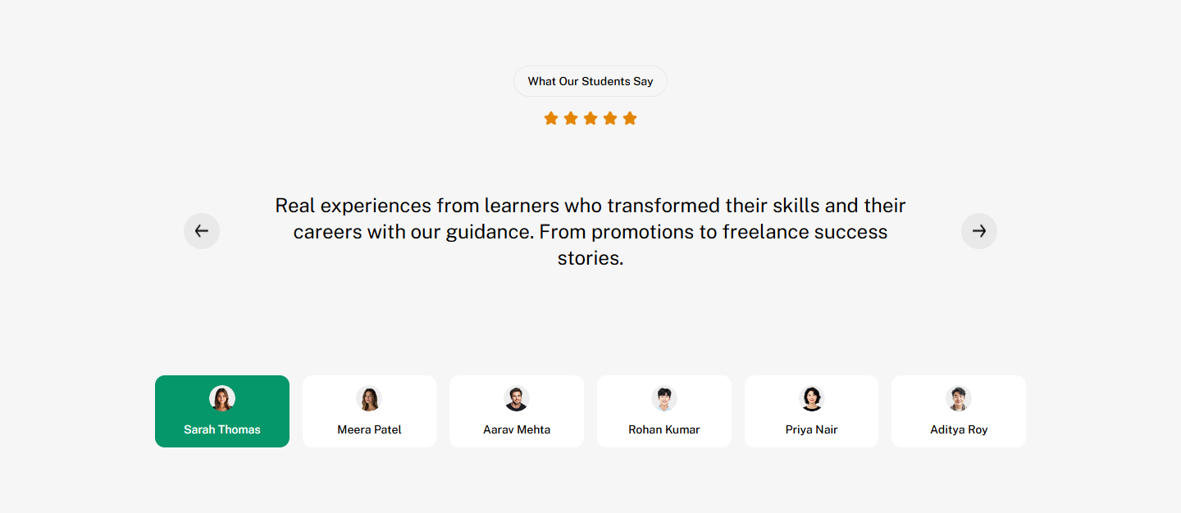Click the previous testimonial left arrow

coord(202,231)
